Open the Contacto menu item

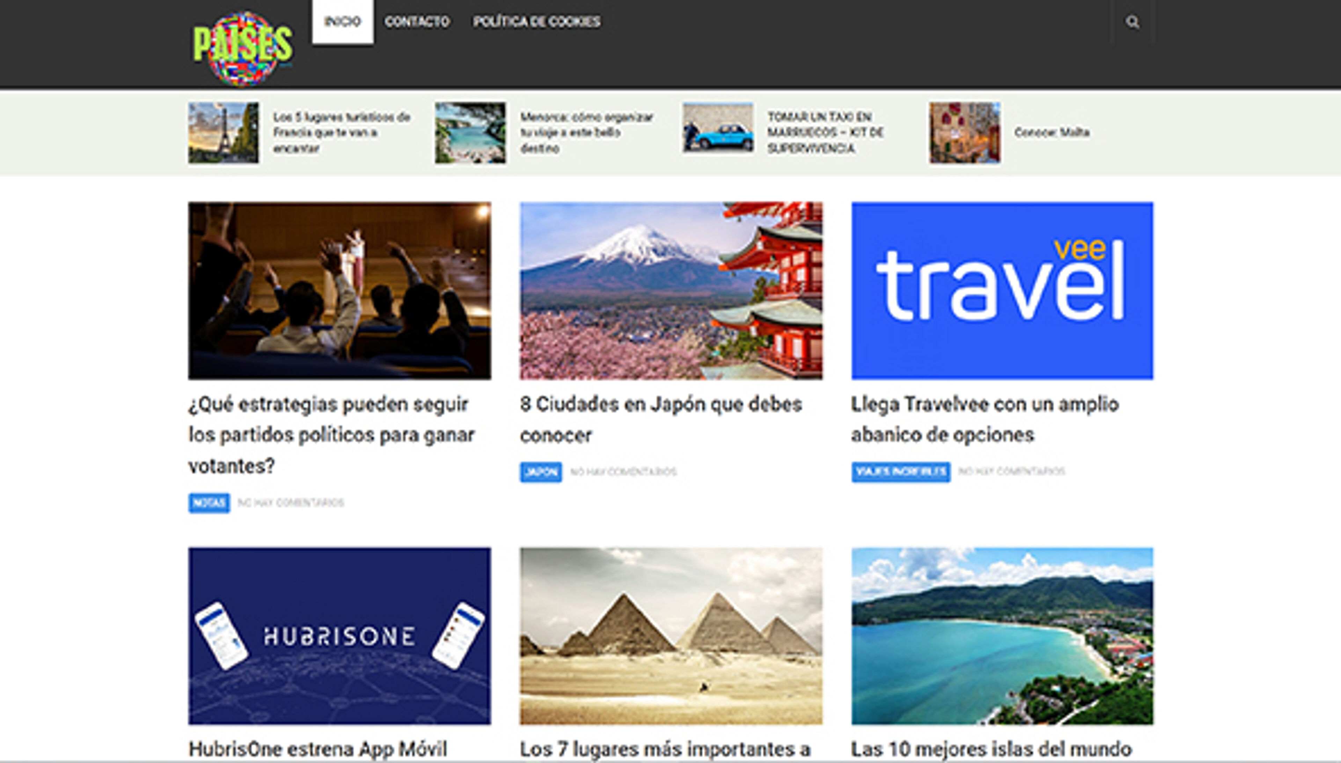pos(417,22)
